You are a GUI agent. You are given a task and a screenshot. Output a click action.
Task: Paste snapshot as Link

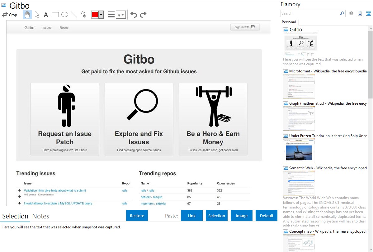(x=192, y=216)
